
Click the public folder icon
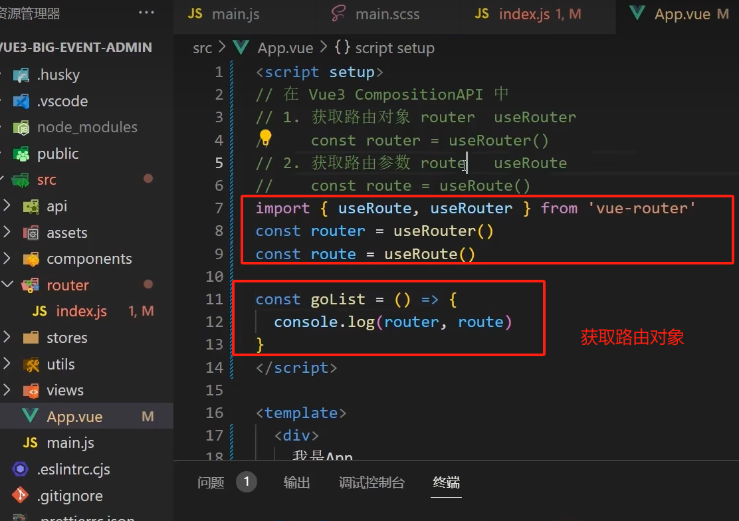(x=21, y=154)
